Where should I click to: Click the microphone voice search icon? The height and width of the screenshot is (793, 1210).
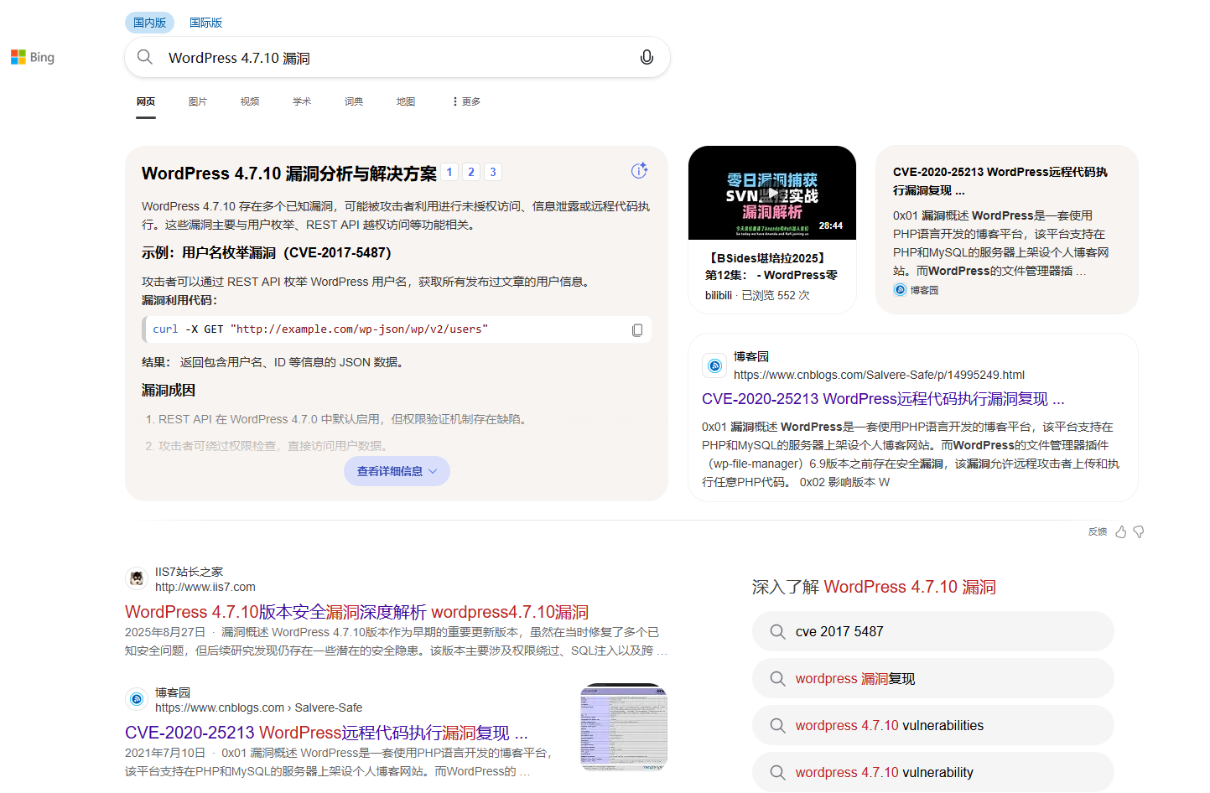tap(647, 58)
